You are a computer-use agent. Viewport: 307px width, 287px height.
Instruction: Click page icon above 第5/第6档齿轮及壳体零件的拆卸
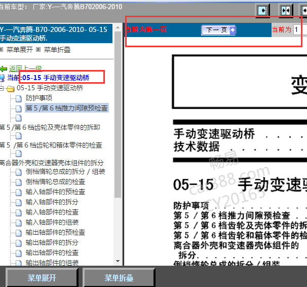pos(19,118)
